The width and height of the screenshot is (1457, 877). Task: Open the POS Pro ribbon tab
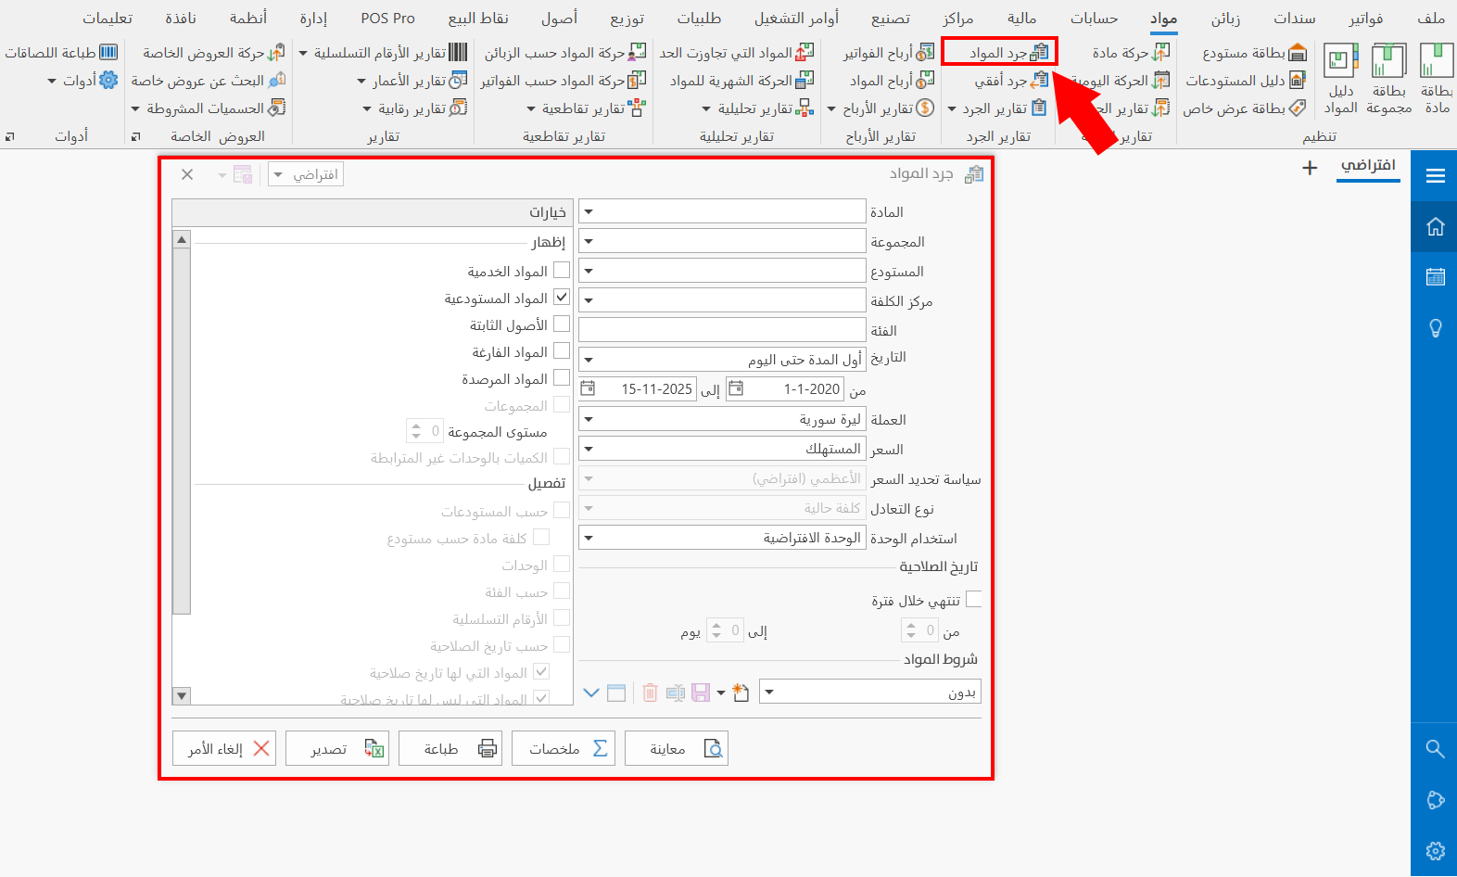(x=387, y=19)
